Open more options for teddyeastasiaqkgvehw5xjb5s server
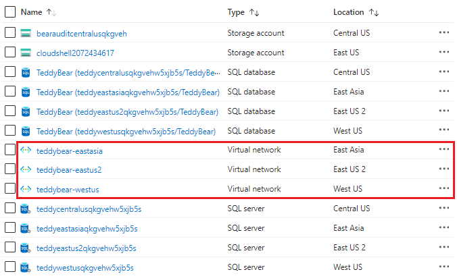The image size is (457, 276). tap(444, 227)
